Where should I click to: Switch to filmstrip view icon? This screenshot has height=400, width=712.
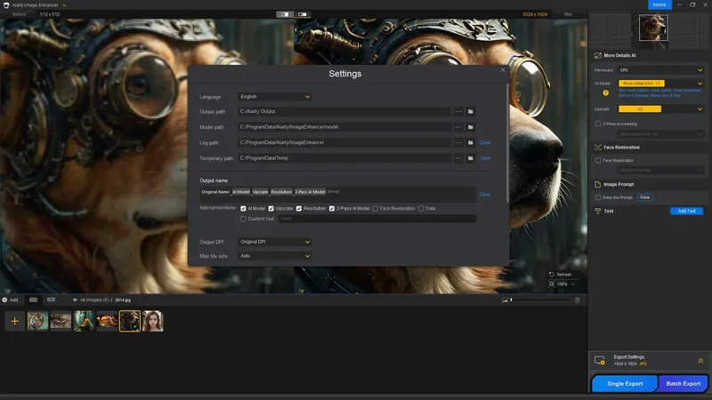tap(52, 300)
